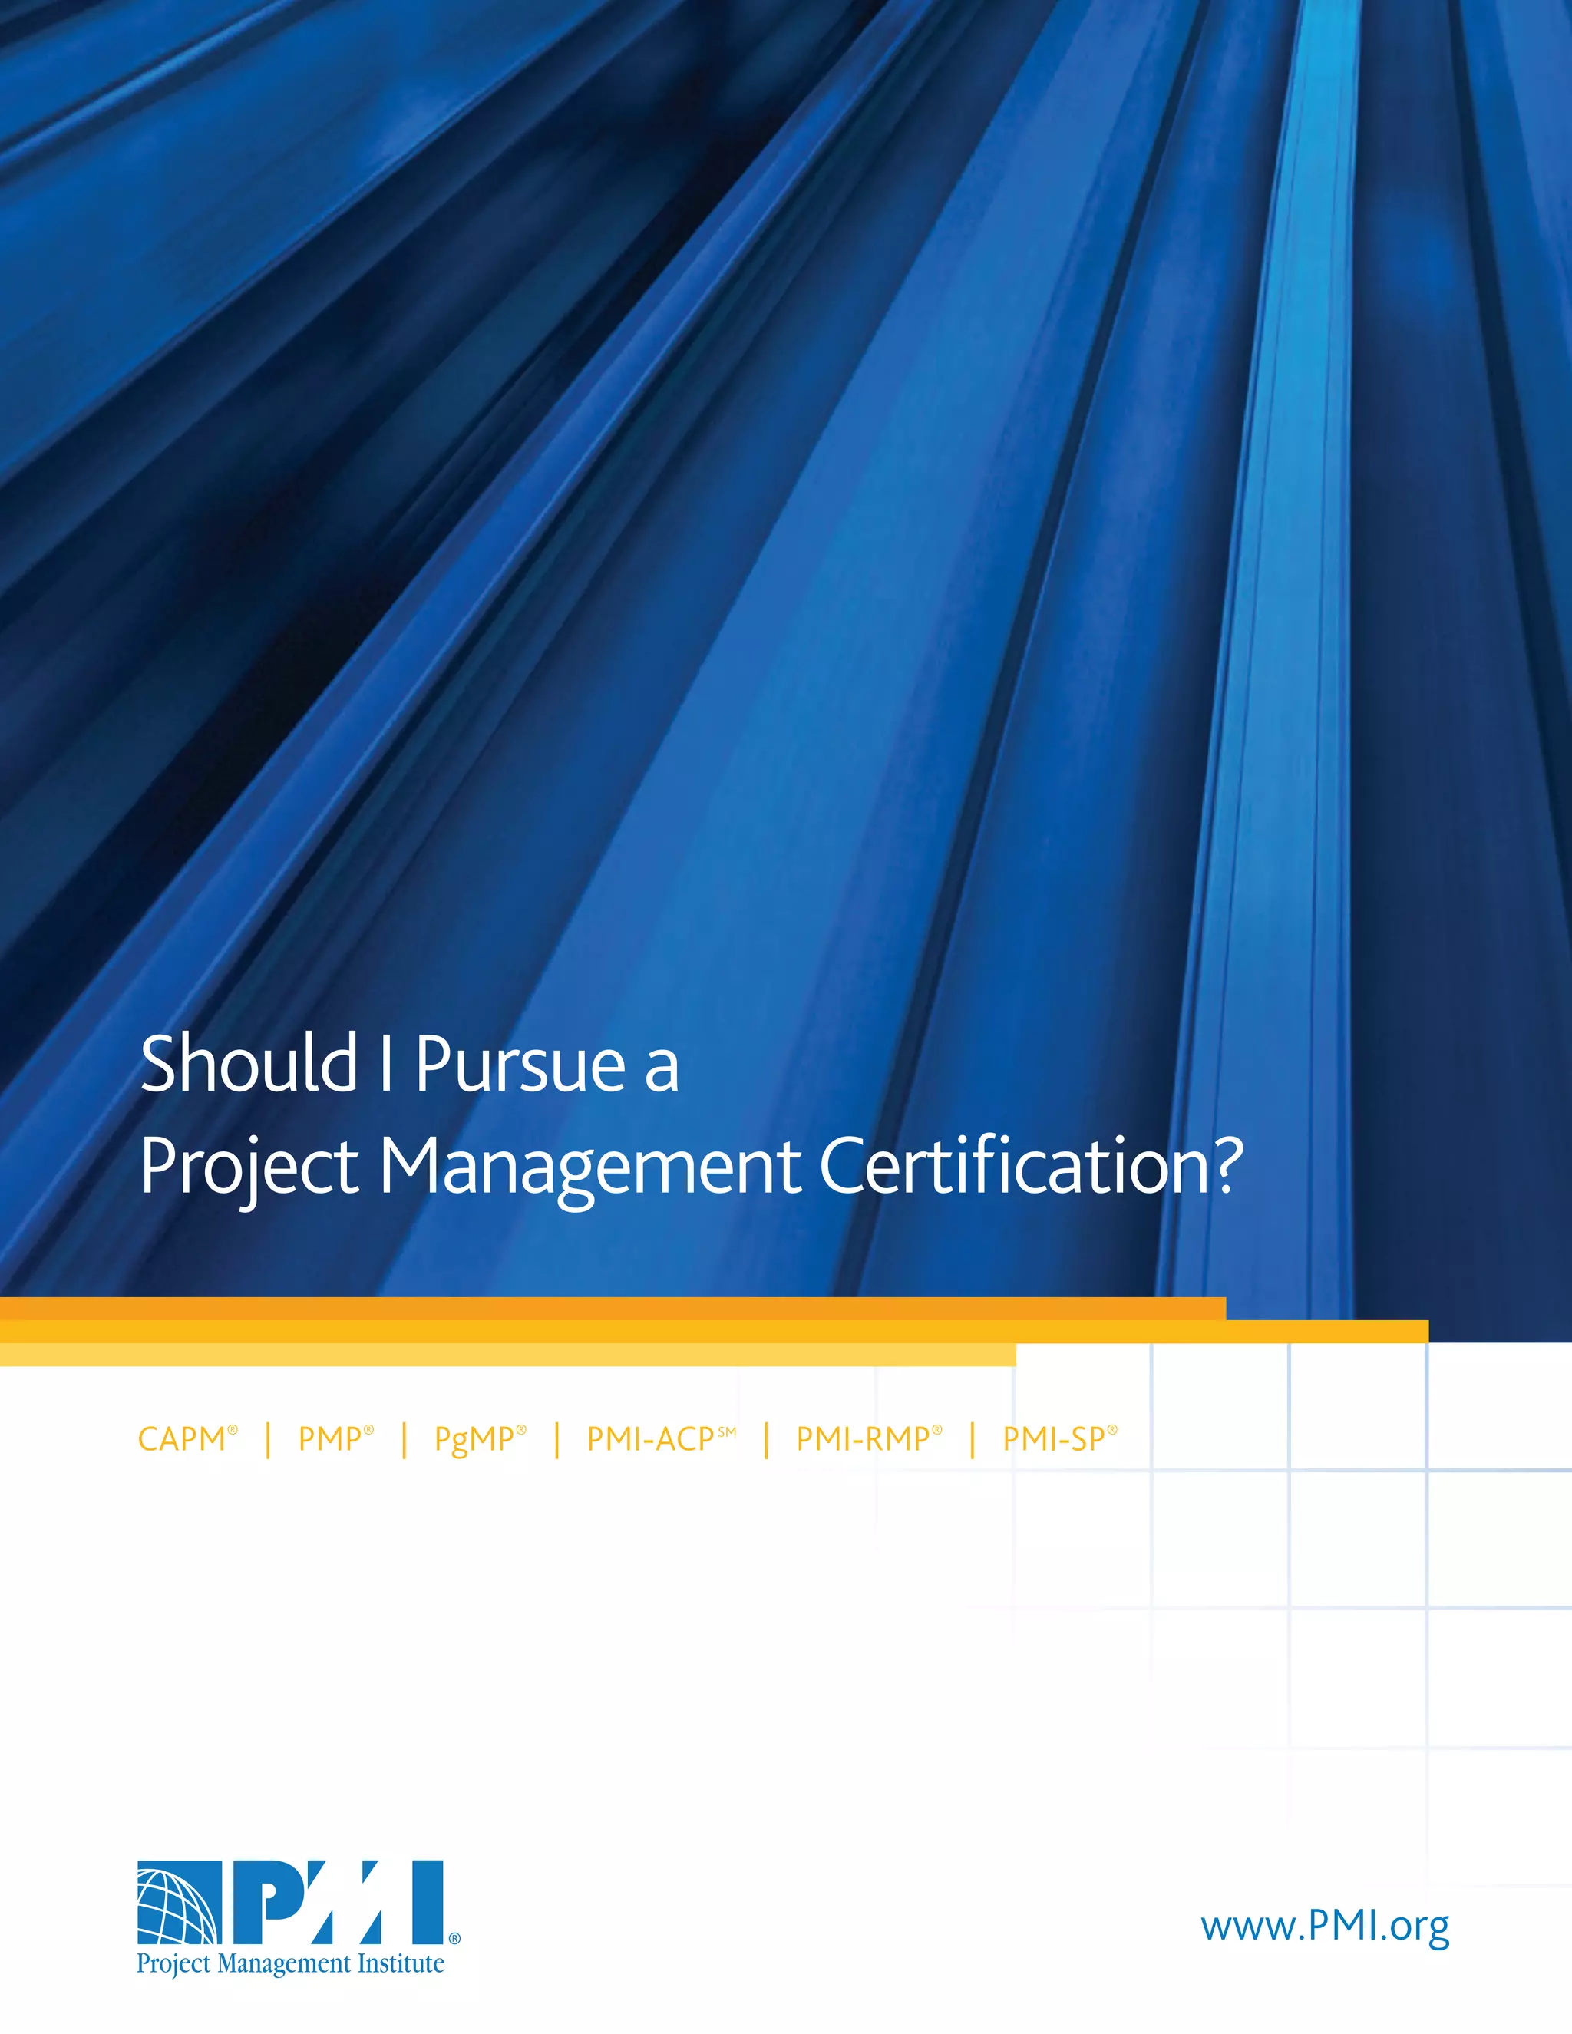This screenshot has width=1572, height=2034.
Task: Open the www.PMI.org link
Action: tap(1324, 1924)
